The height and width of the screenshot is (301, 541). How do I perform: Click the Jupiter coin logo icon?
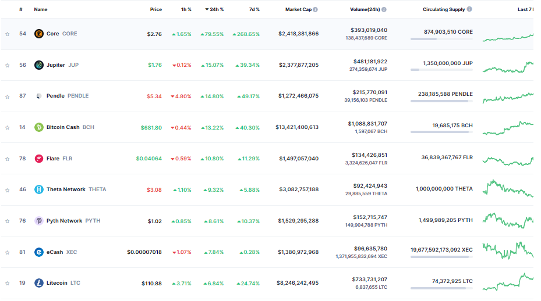coord(39,65)
